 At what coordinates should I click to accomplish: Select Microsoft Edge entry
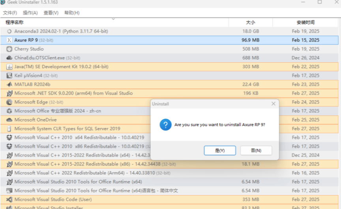pos(39,102)
